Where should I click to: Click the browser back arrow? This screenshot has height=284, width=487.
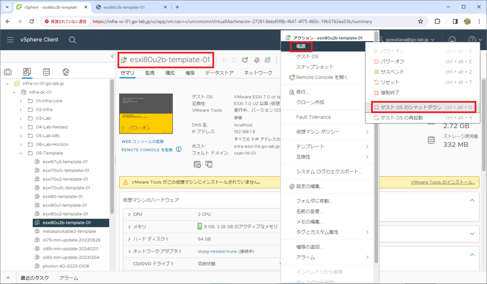(x=9, y=21)
